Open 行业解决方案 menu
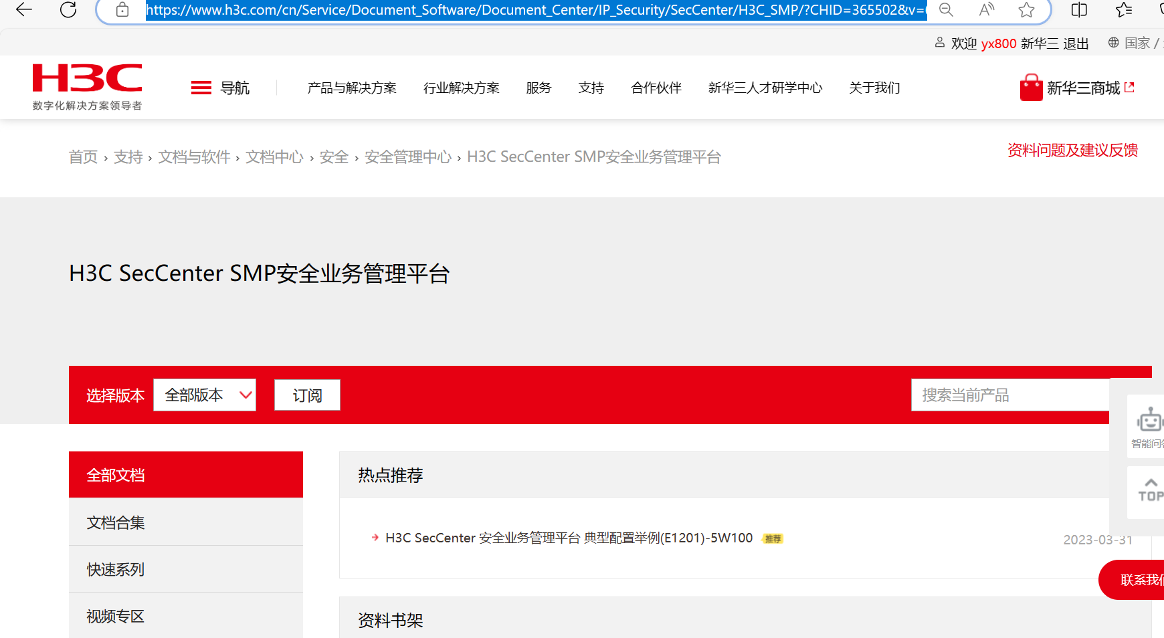The width and height of the screenshot is (1164, 638). [x=462, y=88]
